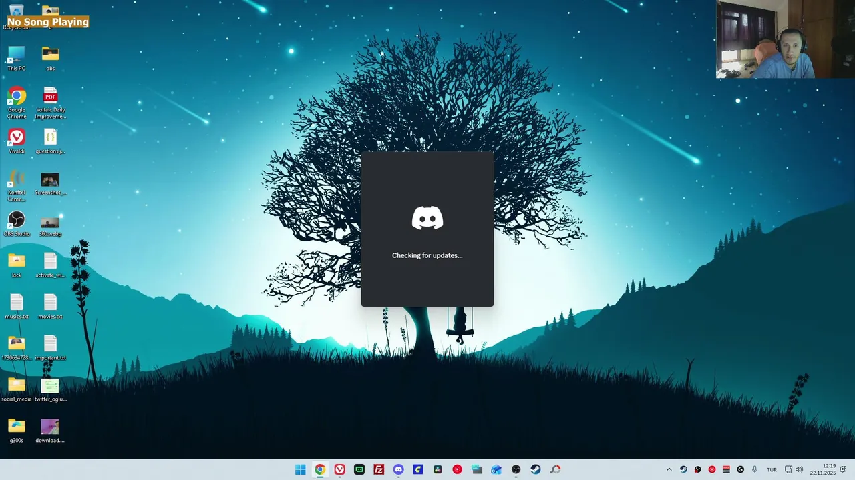Viewport: 855px width, 480px height.
Task: Open Steam from the taskbar
Action: tap(535, 469)
